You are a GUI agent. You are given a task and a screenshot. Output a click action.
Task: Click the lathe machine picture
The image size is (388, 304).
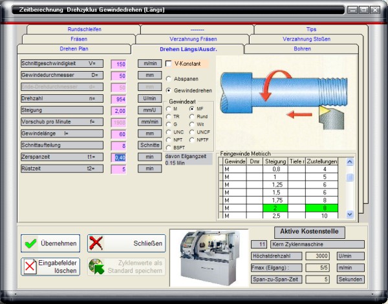(209, 258)
